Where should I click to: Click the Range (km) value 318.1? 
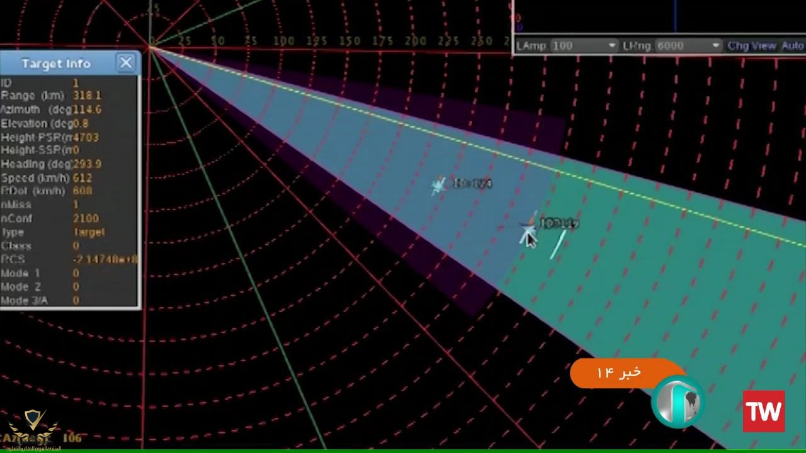coord(87,96)
